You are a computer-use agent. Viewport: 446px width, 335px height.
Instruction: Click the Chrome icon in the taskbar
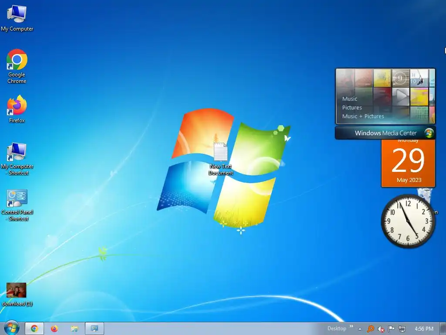[34, 329]
